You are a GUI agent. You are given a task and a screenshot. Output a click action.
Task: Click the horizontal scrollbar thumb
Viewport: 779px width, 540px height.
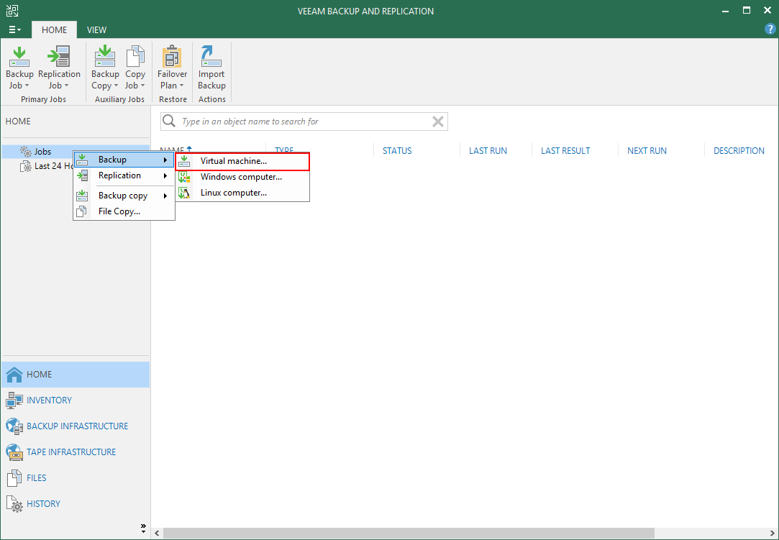point(409,534)
